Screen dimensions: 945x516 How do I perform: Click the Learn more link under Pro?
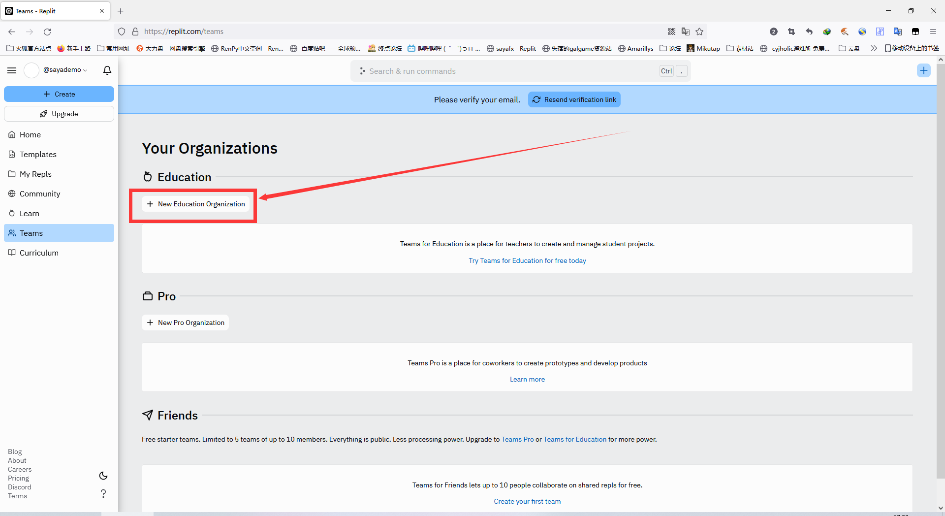pyautogui.click(x=527, y=379)
